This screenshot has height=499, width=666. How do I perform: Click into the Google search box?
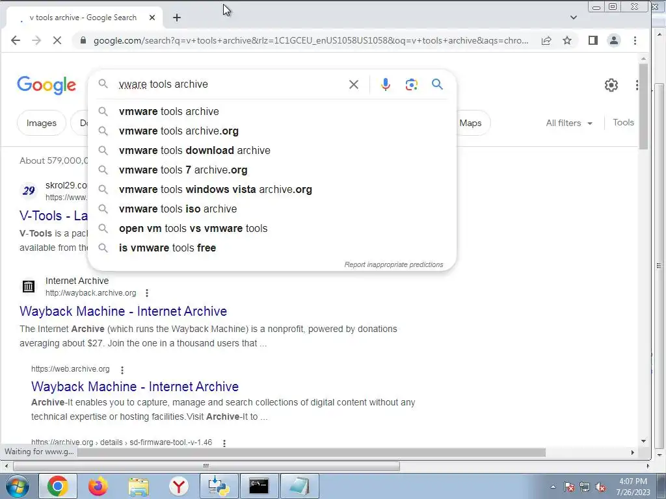pos(230,84)
